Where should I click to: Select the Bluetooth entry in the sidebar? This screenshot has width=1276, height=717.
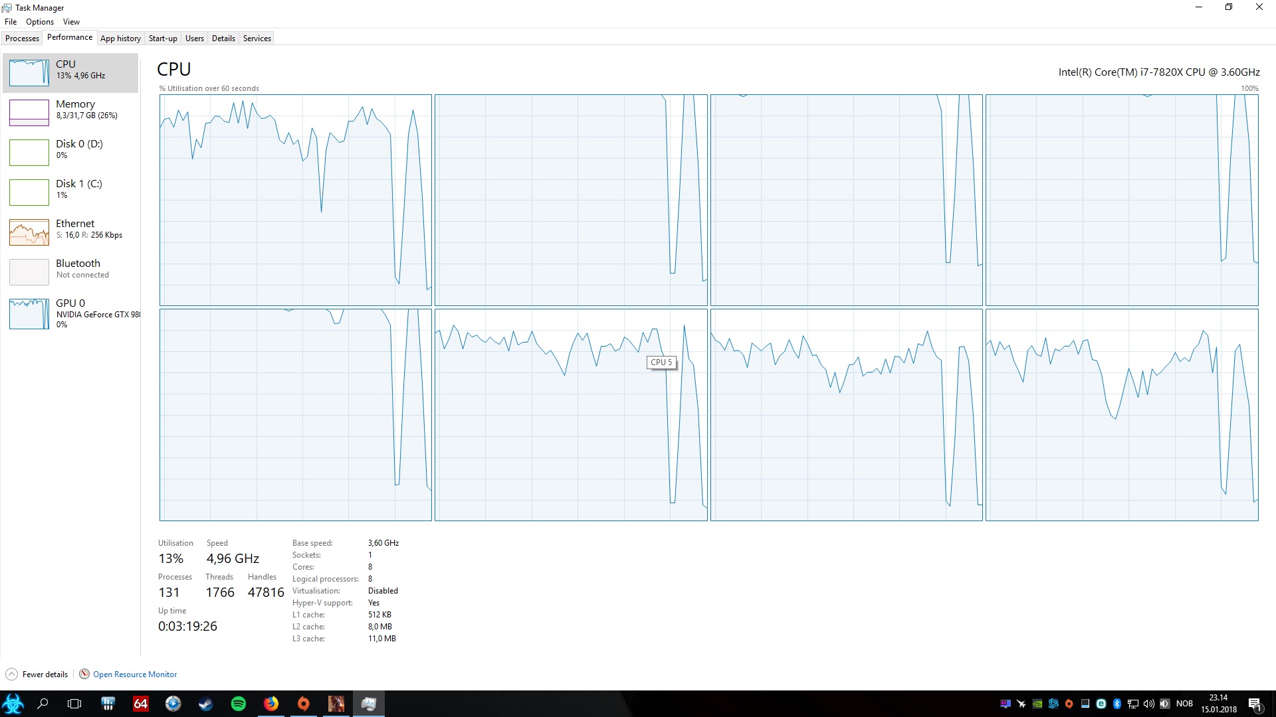click(x=70, y=272)
